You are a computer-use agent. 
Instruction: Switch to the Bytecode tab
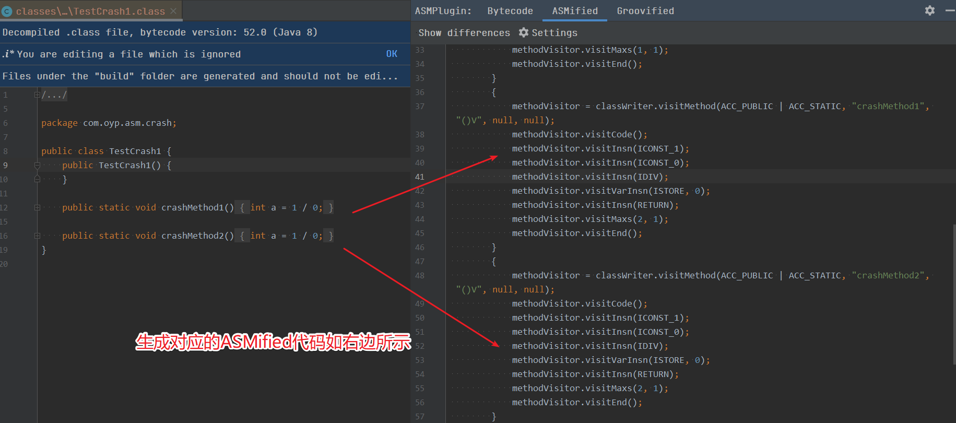[x=510, y=11]
